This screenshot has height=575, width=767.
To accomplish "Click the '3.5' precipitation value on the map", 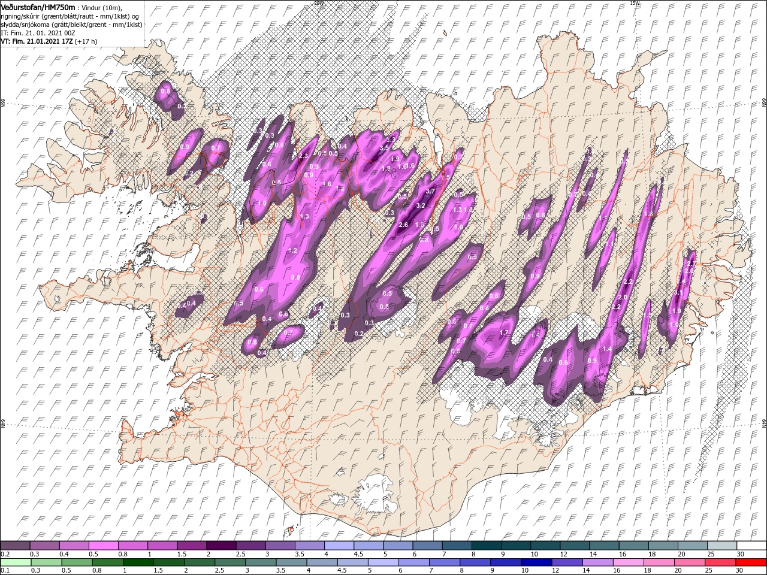I will pyautogui.click(x=385, y=148).
